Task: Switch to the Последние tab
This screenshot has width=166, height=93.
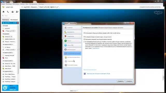Action: tap(14, 20)
